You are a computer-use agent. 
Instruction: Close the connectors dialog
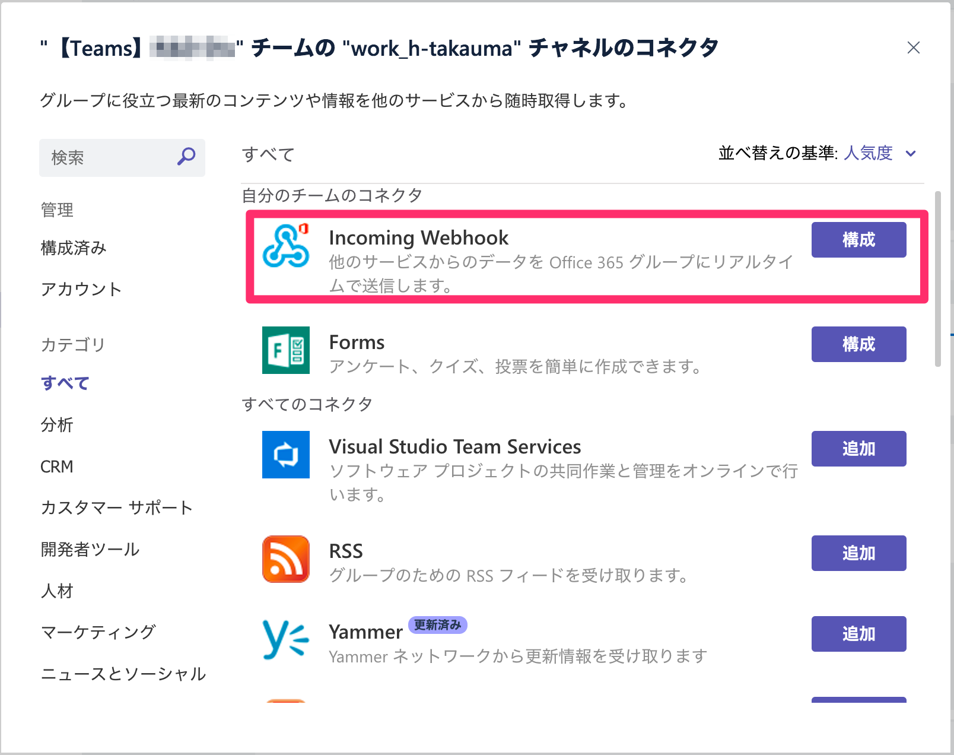914,47
